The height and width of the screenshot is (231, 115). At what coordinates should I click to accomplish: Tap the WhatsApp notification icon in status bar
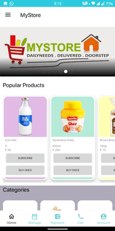point(11,4)
